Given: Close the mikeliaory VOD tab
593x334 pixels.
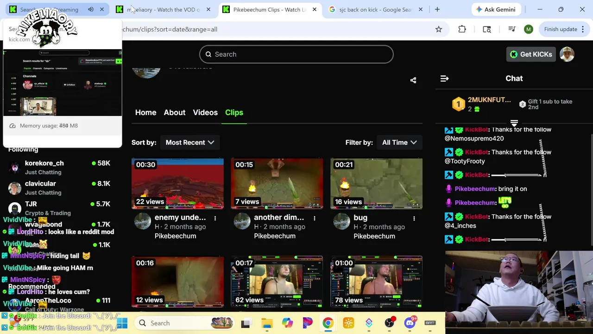Looking at the screenshot, I should 208,9.
